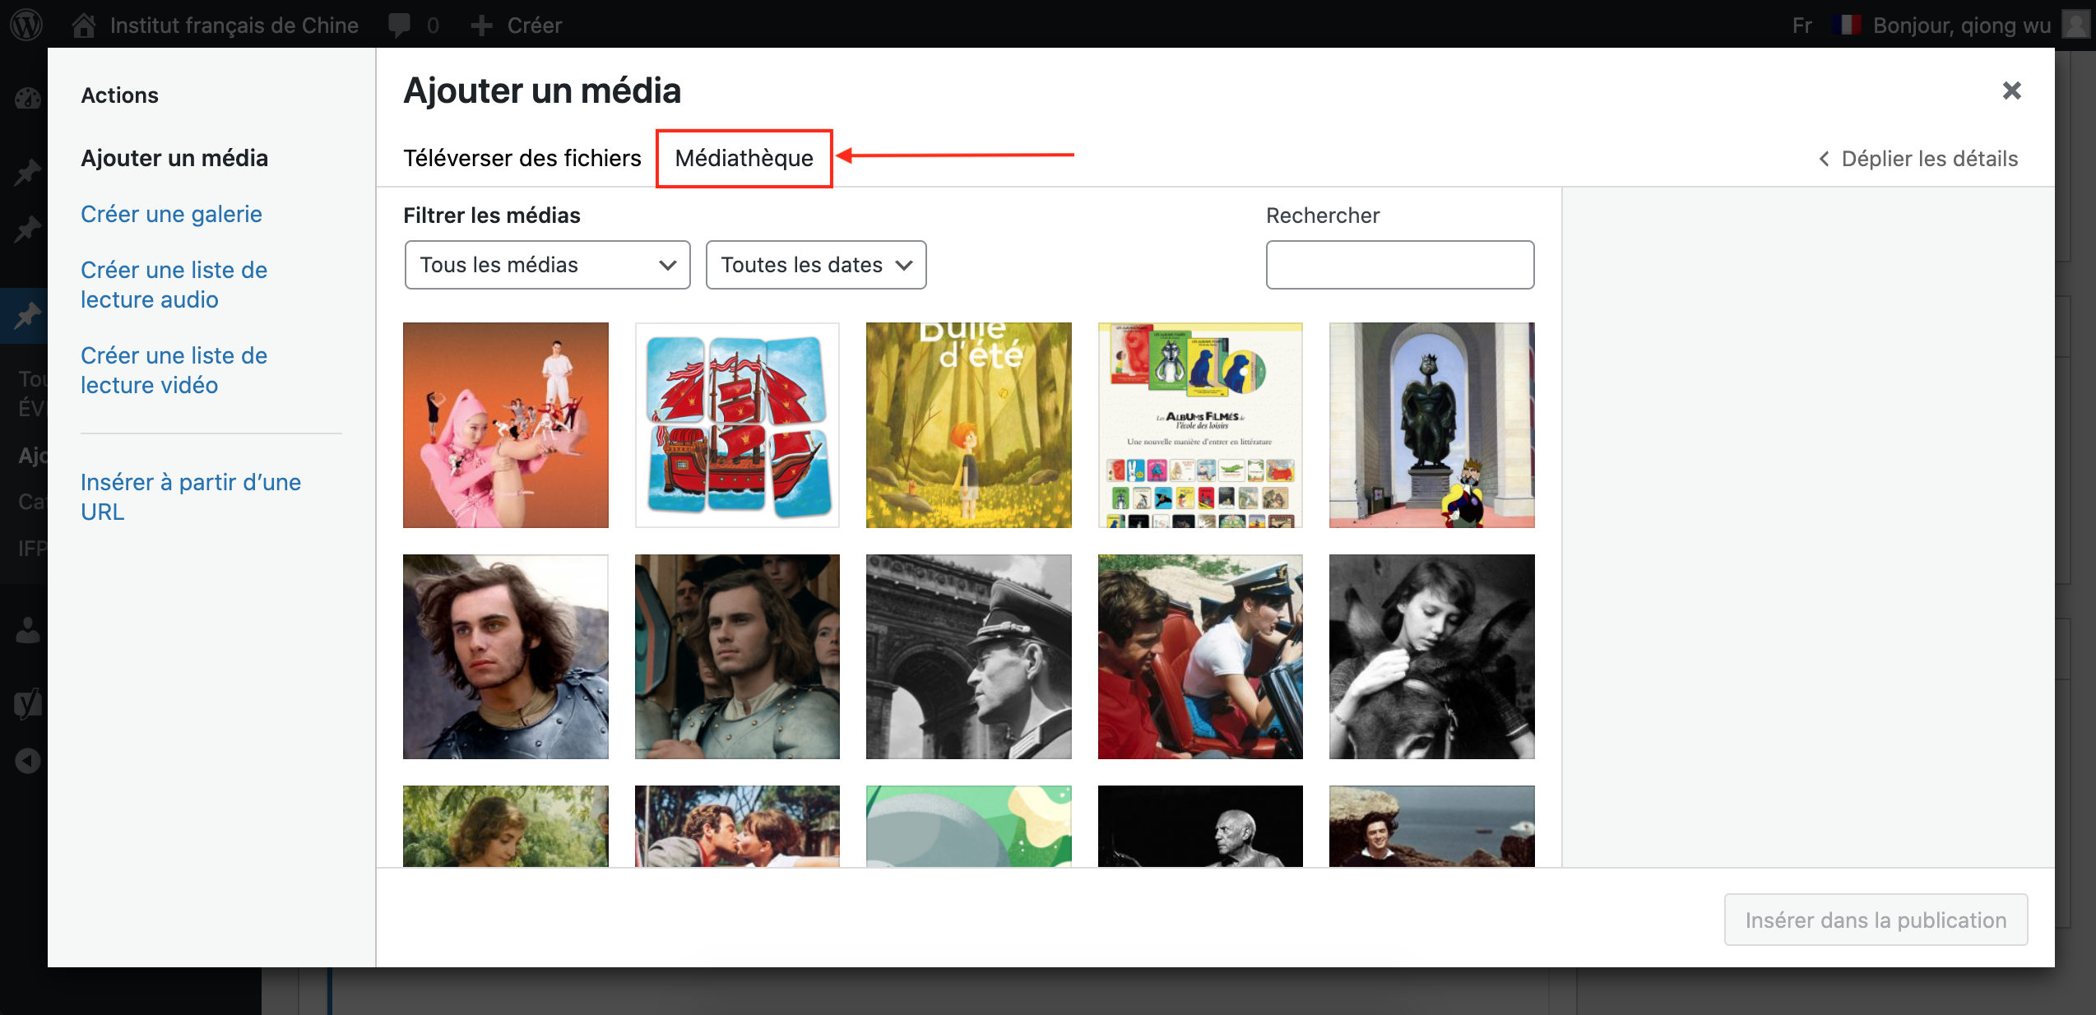
Task: Select the bald man on black background thumbnail
Action: point(1200,826)
